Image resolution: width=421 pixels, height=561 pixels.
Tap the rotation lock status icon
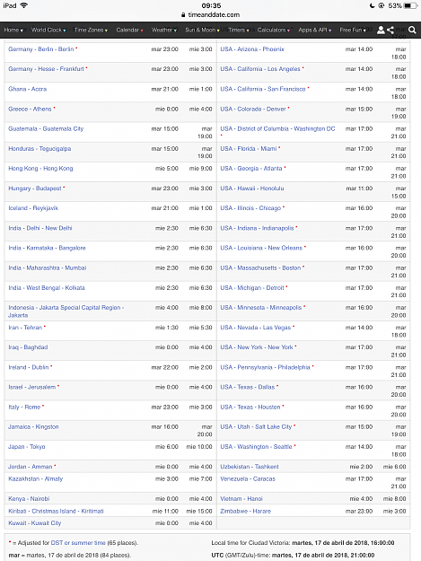point(382,5)
